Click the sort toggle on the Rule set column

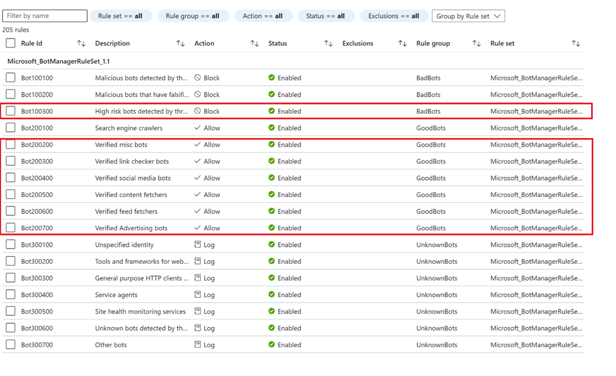click(576, 43)
